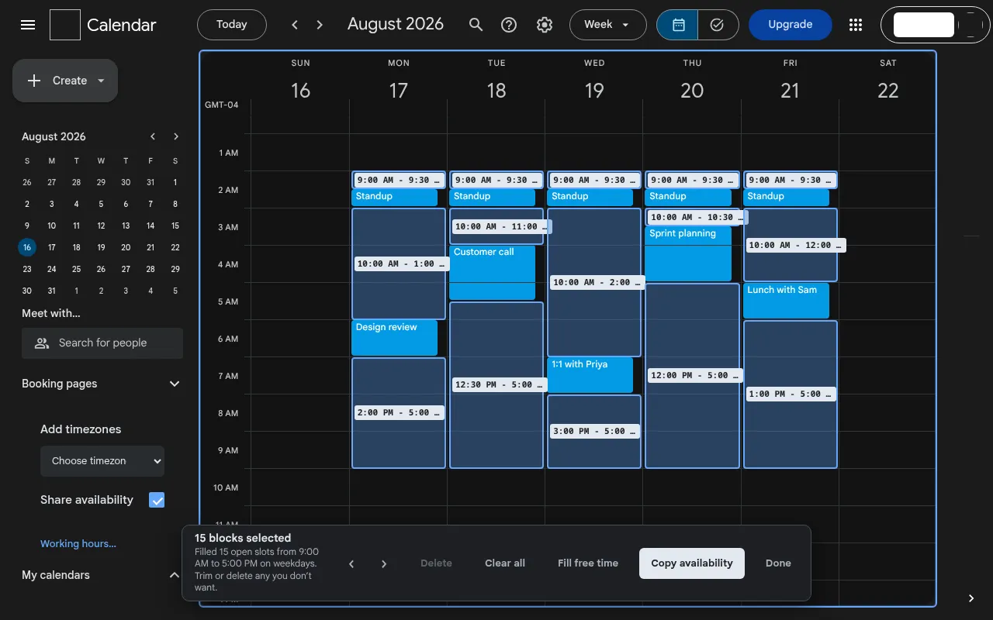Image resolution: width=993 pixels, height=620 pixels.
Task: Switch to the Tasks view icon
Action: [718, 25]
